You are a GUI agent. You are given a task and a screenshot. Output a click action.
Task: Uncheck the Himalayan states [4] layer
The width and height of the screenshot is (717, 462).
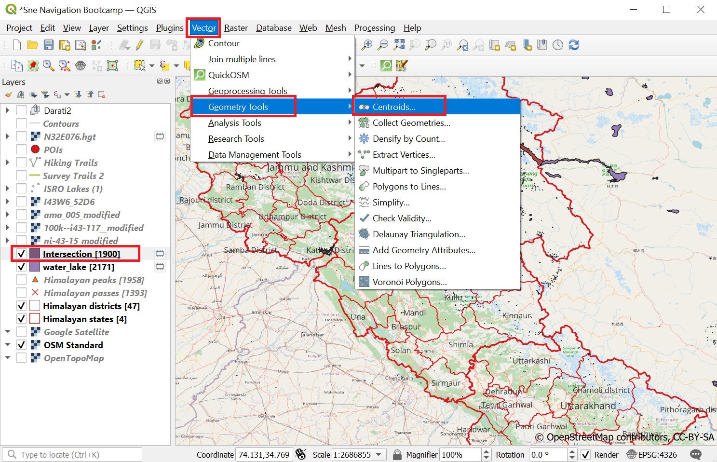coord(21,319)
